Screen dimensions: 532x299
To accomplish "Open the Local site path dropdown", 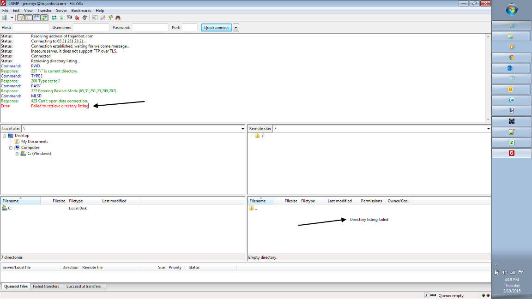I will pyautogui.click(x=242, y=129).
